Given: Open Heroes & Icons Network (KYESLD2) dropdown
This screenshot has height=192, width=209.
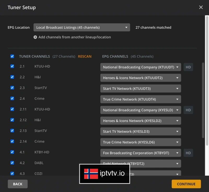Looking at the screenshot, I should pos(141,121).
